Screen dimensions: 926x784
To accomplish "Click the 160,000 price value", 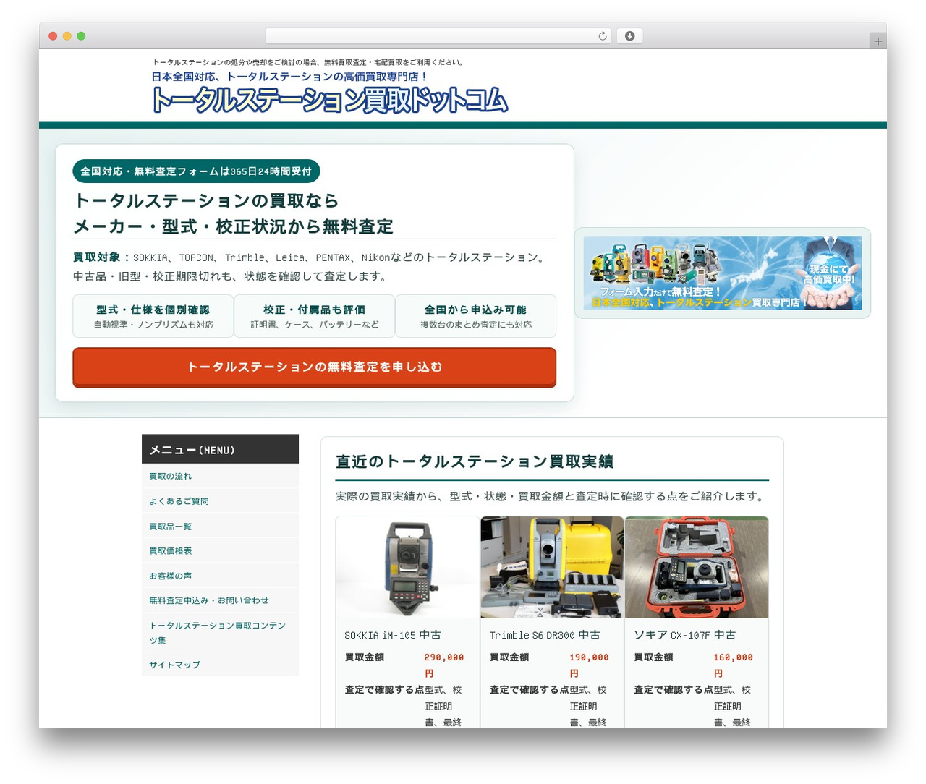I will [734, 657].
